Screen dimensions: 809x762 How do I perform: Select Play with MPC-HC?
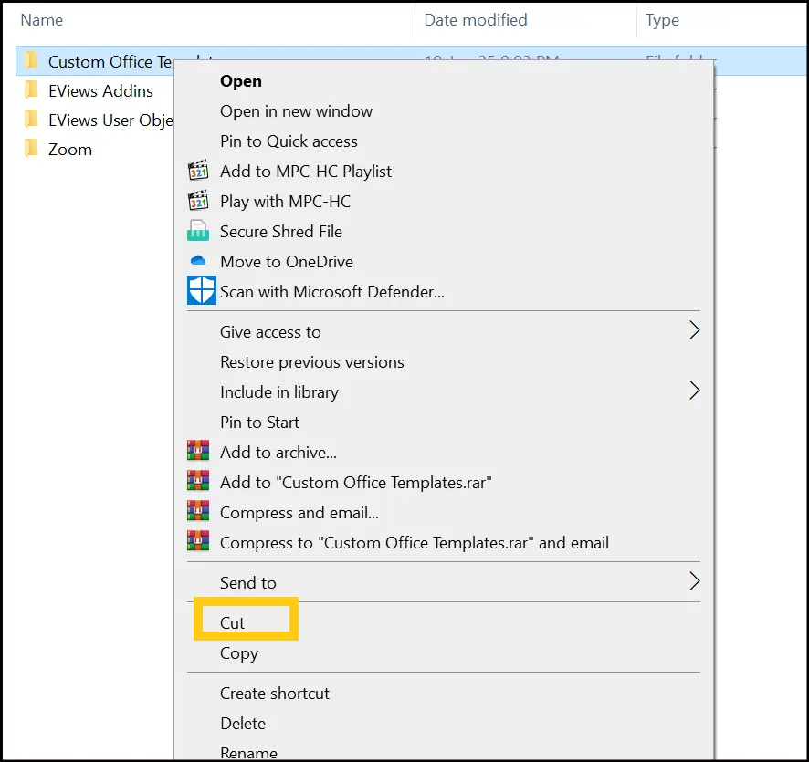285,201
